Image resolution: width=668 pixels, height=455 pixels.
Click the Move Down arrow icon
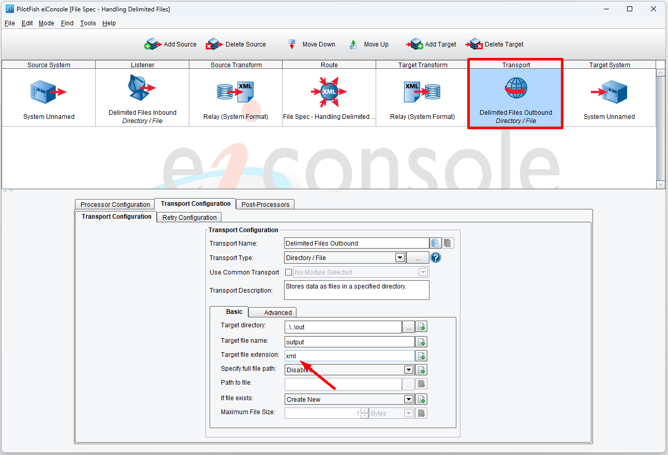point(292,44)
